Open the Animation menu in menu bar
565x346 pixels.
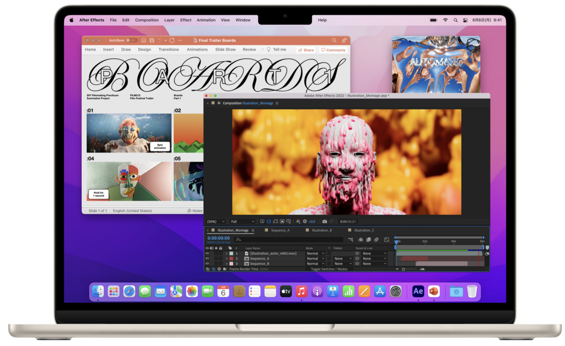[x=206, y=20]
